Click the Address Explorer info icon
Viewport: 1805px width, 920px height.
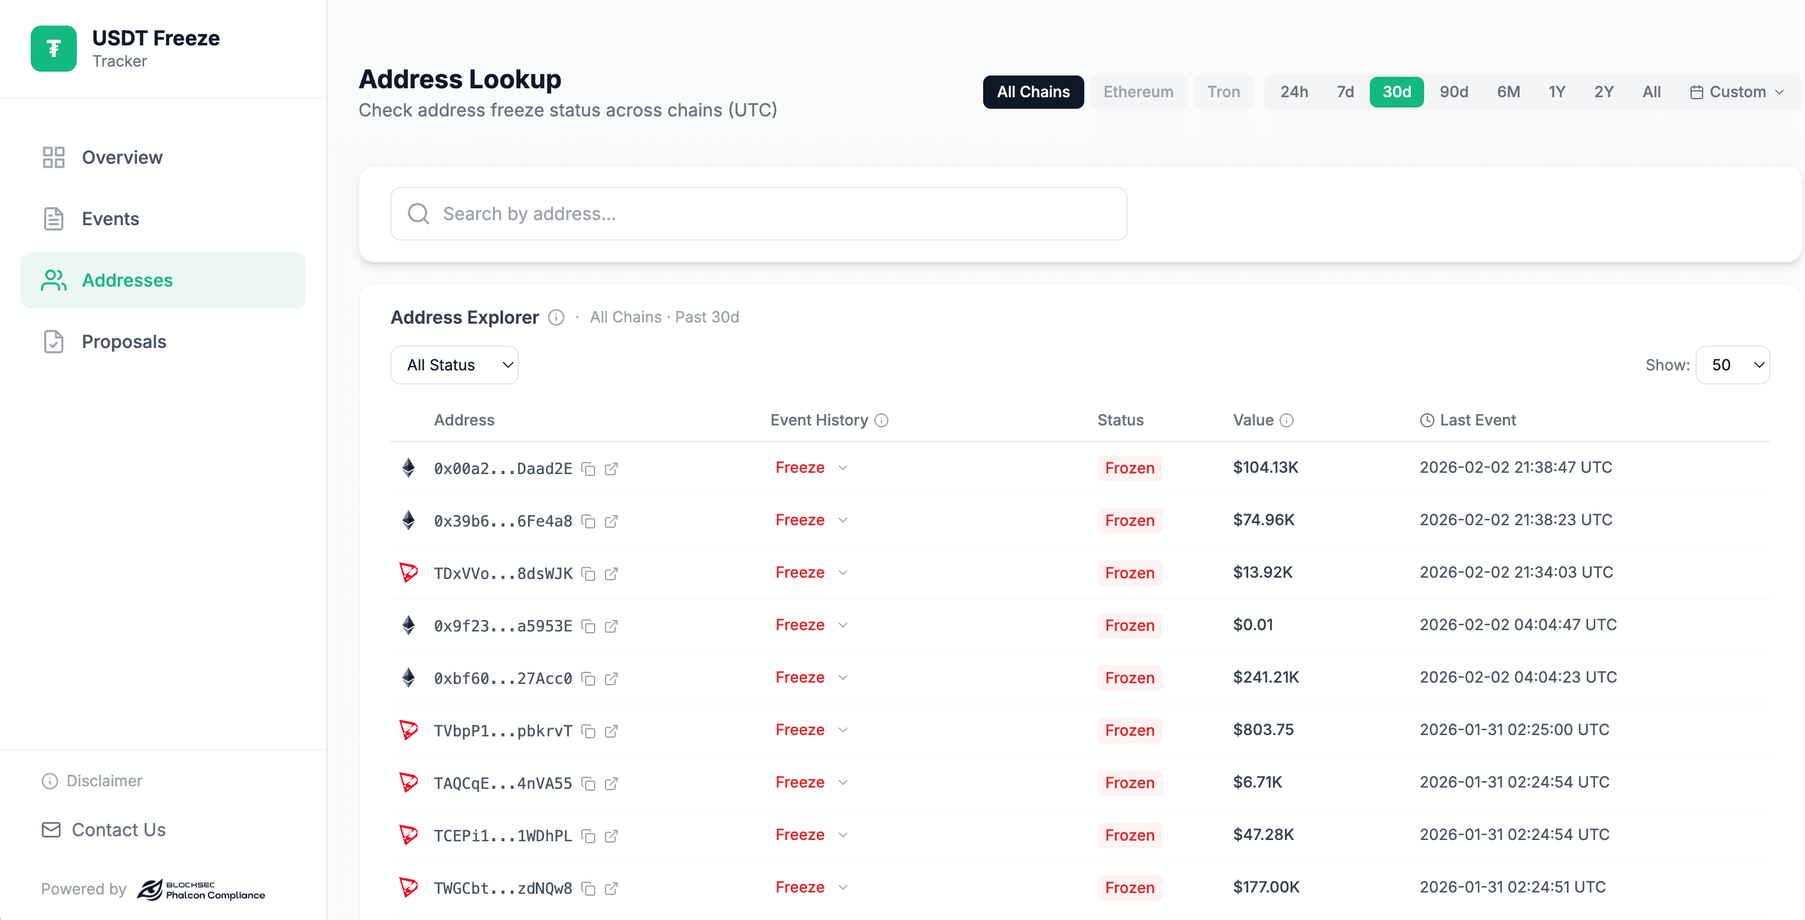(x=556, y=318)
